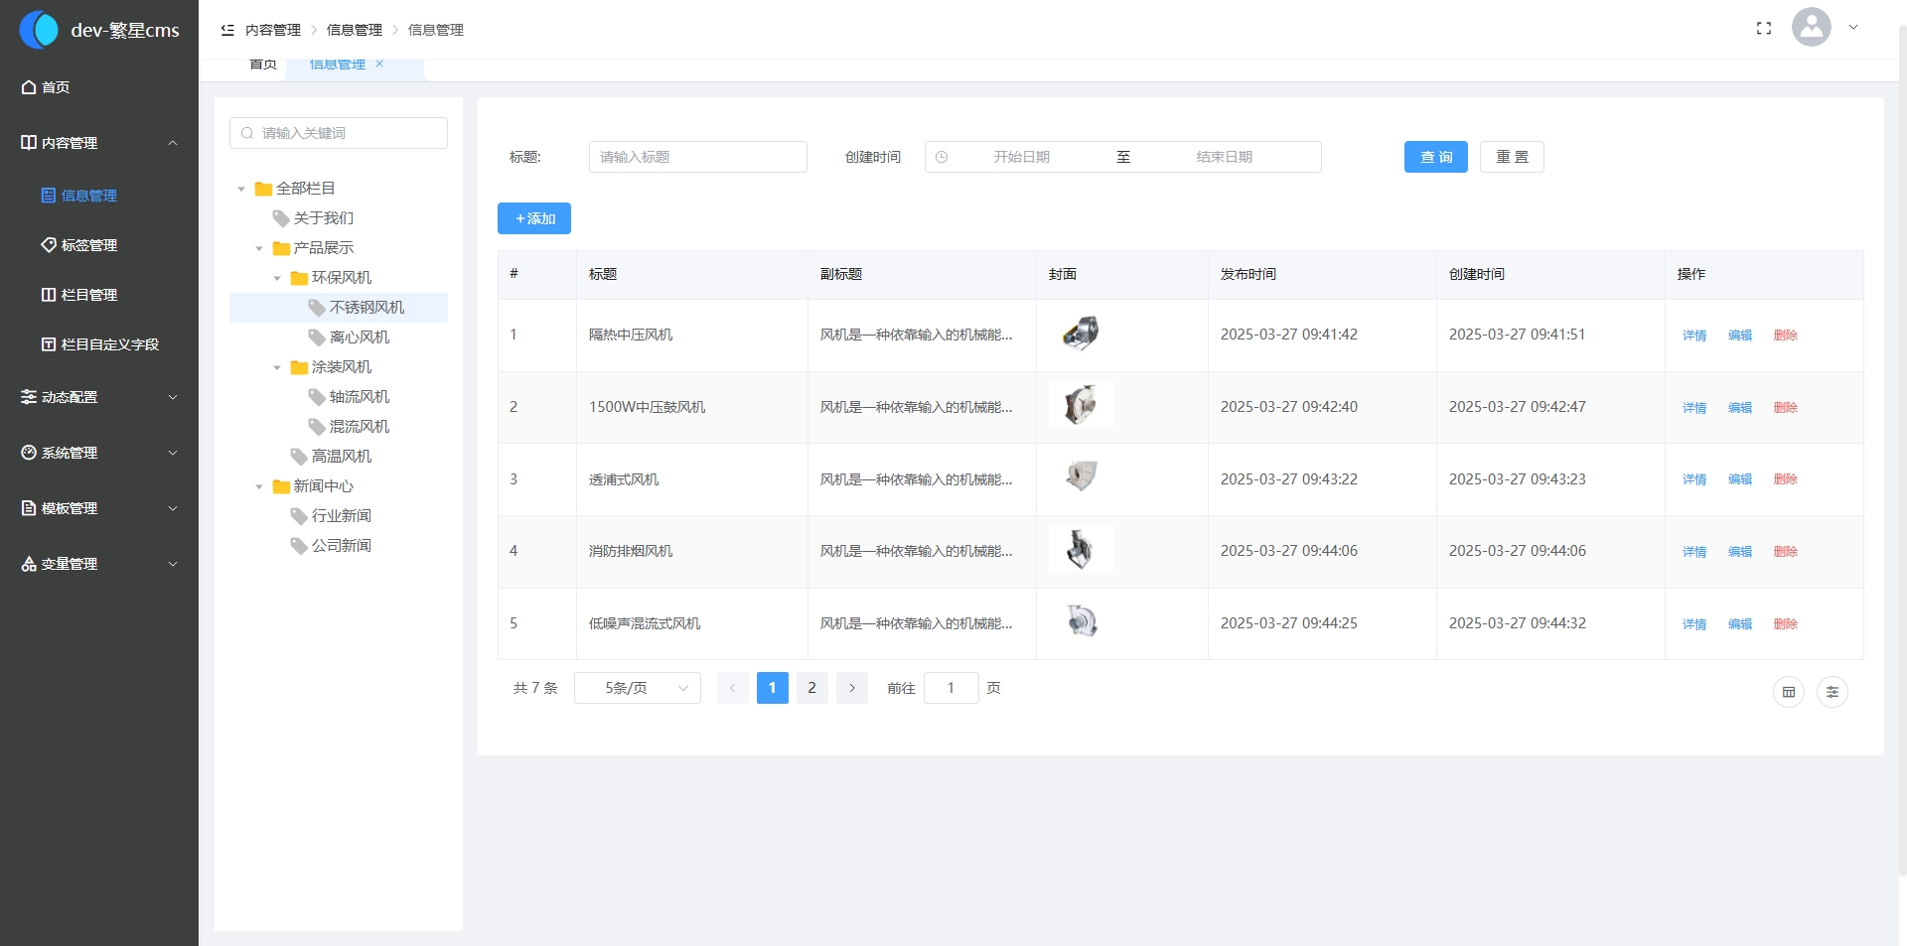Go to the next page arrow
1907x946 pixels.
[x=851, y=688]
